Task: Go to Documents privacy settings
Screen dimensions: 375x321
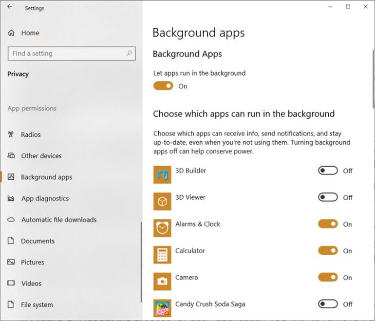Action: [71, 241]
